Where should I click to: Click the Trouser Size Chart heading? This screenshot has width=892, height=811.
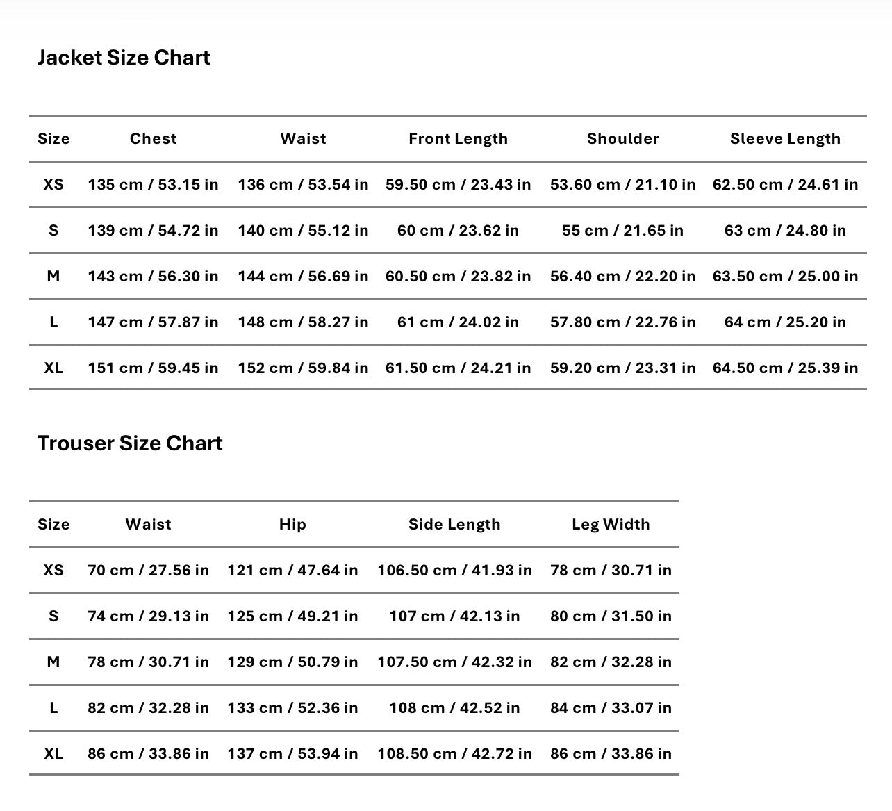point(130,443)
